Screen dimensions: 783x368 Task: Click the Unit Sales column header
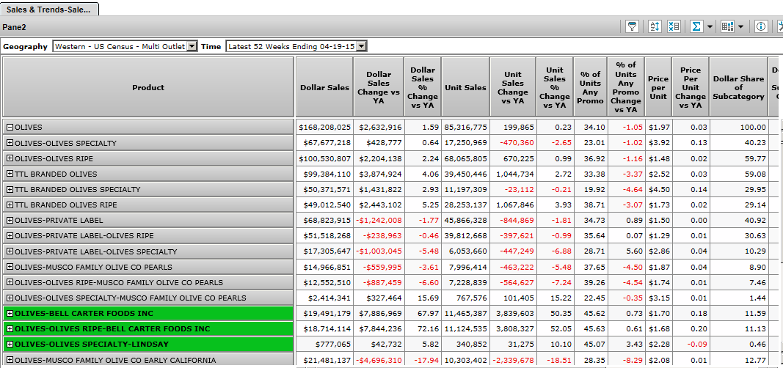(465, 87)
